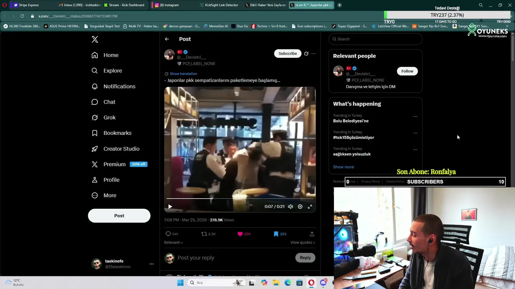Play the video in the post
Viewport: 515px width, 289px height.
[x=170, y=207]
